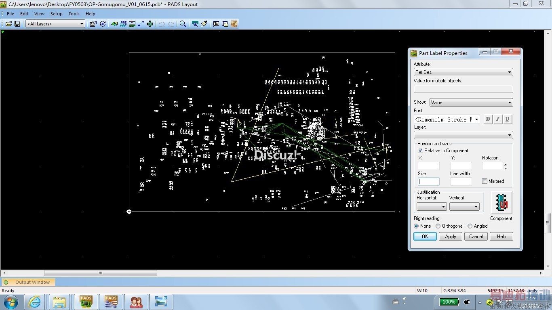552x310 pixels.
Task: Launch Internet Explorer from taskbar
Action: pos(34,302)
